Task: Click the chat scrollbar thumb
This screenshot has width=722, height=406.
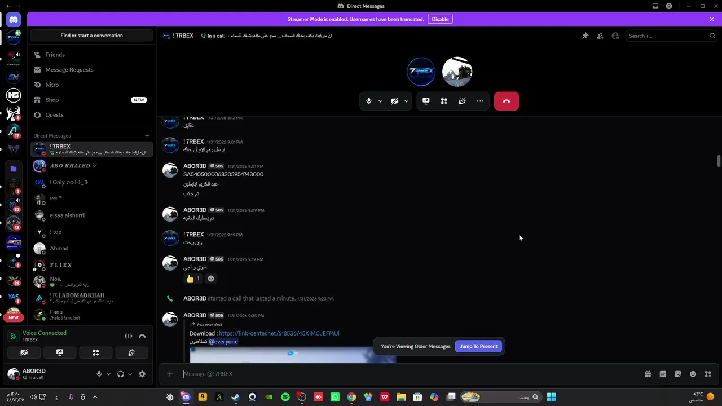Action: (x=719, y=161)
